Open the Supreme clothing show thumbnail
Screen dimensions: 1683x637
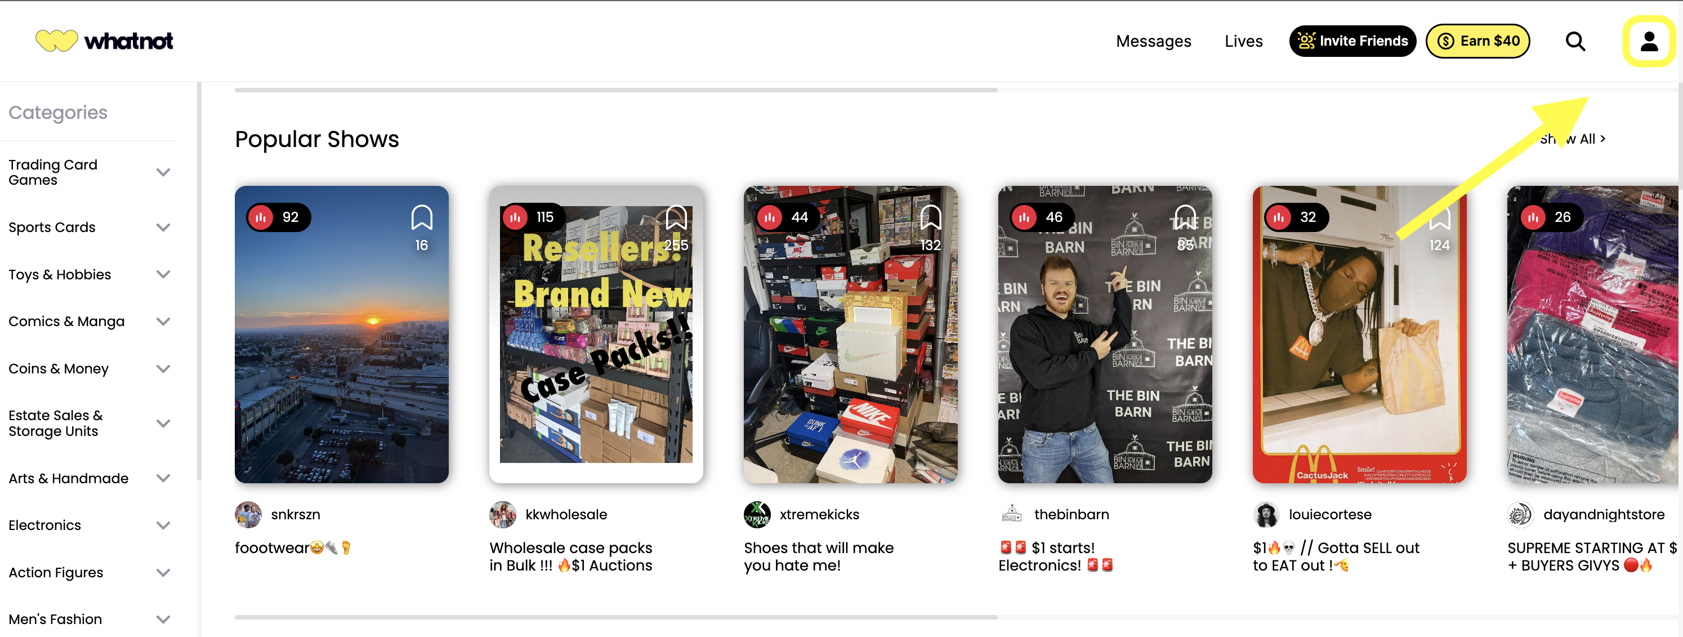(x=1592, y=335)
